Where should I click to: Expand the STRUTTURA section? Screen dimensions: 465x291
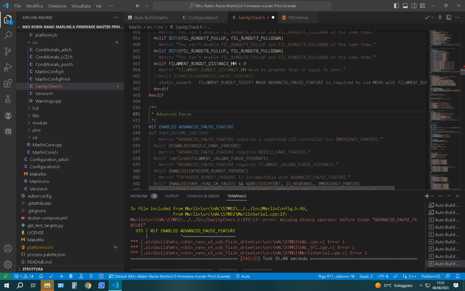[x=33, y=269]
